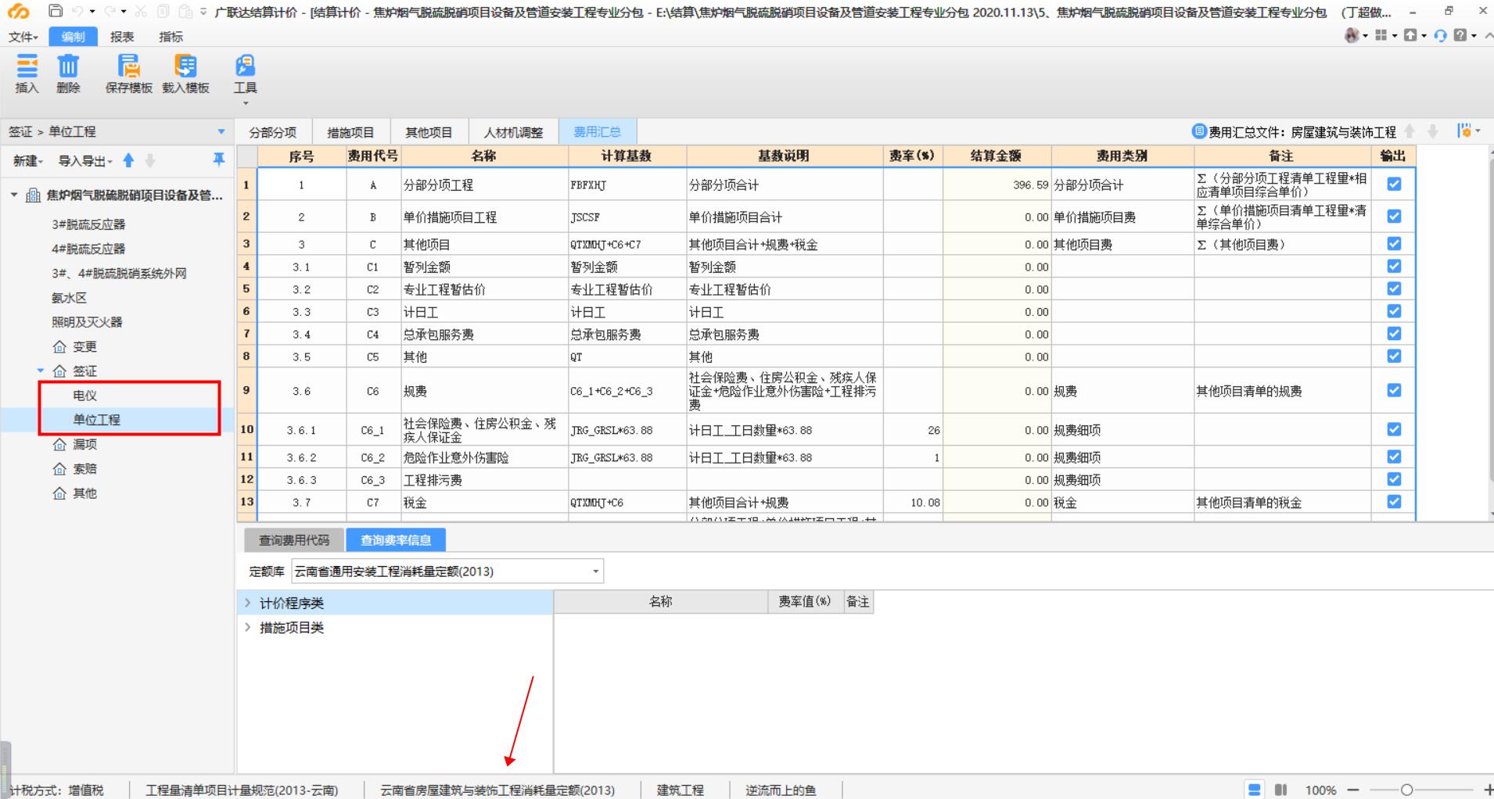The height and width of the screenshot is (799, 1494).
Task: Open the 导入导出 dropdown menu
Action: point(85,161)
